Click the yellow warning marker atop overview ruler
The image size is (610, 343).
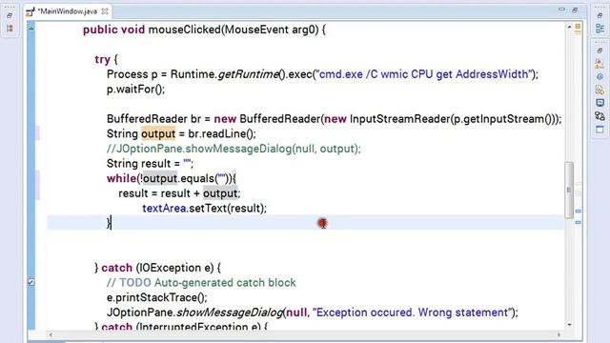pyautogui.click(x=578, y=27)
